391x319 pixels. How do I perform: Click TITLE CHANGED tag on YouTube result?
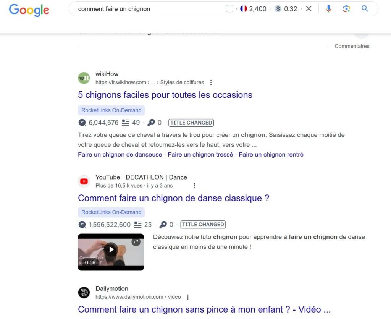pyautogui.click(x=203, y=225)
